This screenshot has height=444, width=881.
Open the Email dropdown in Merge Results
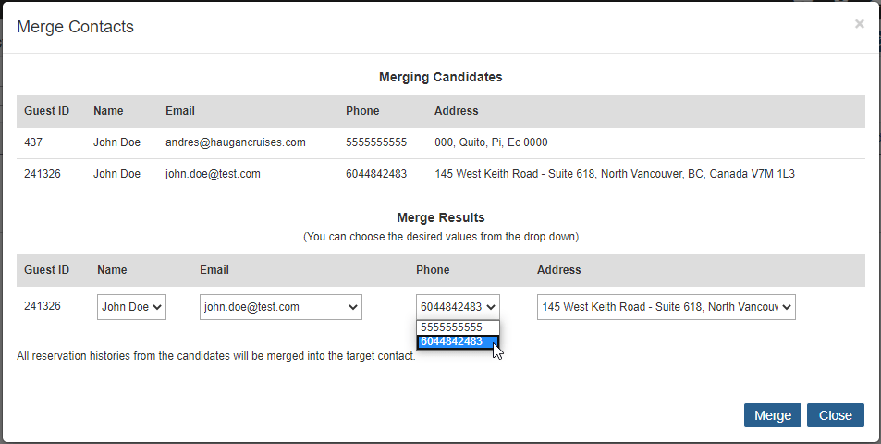tap(280, 307)
